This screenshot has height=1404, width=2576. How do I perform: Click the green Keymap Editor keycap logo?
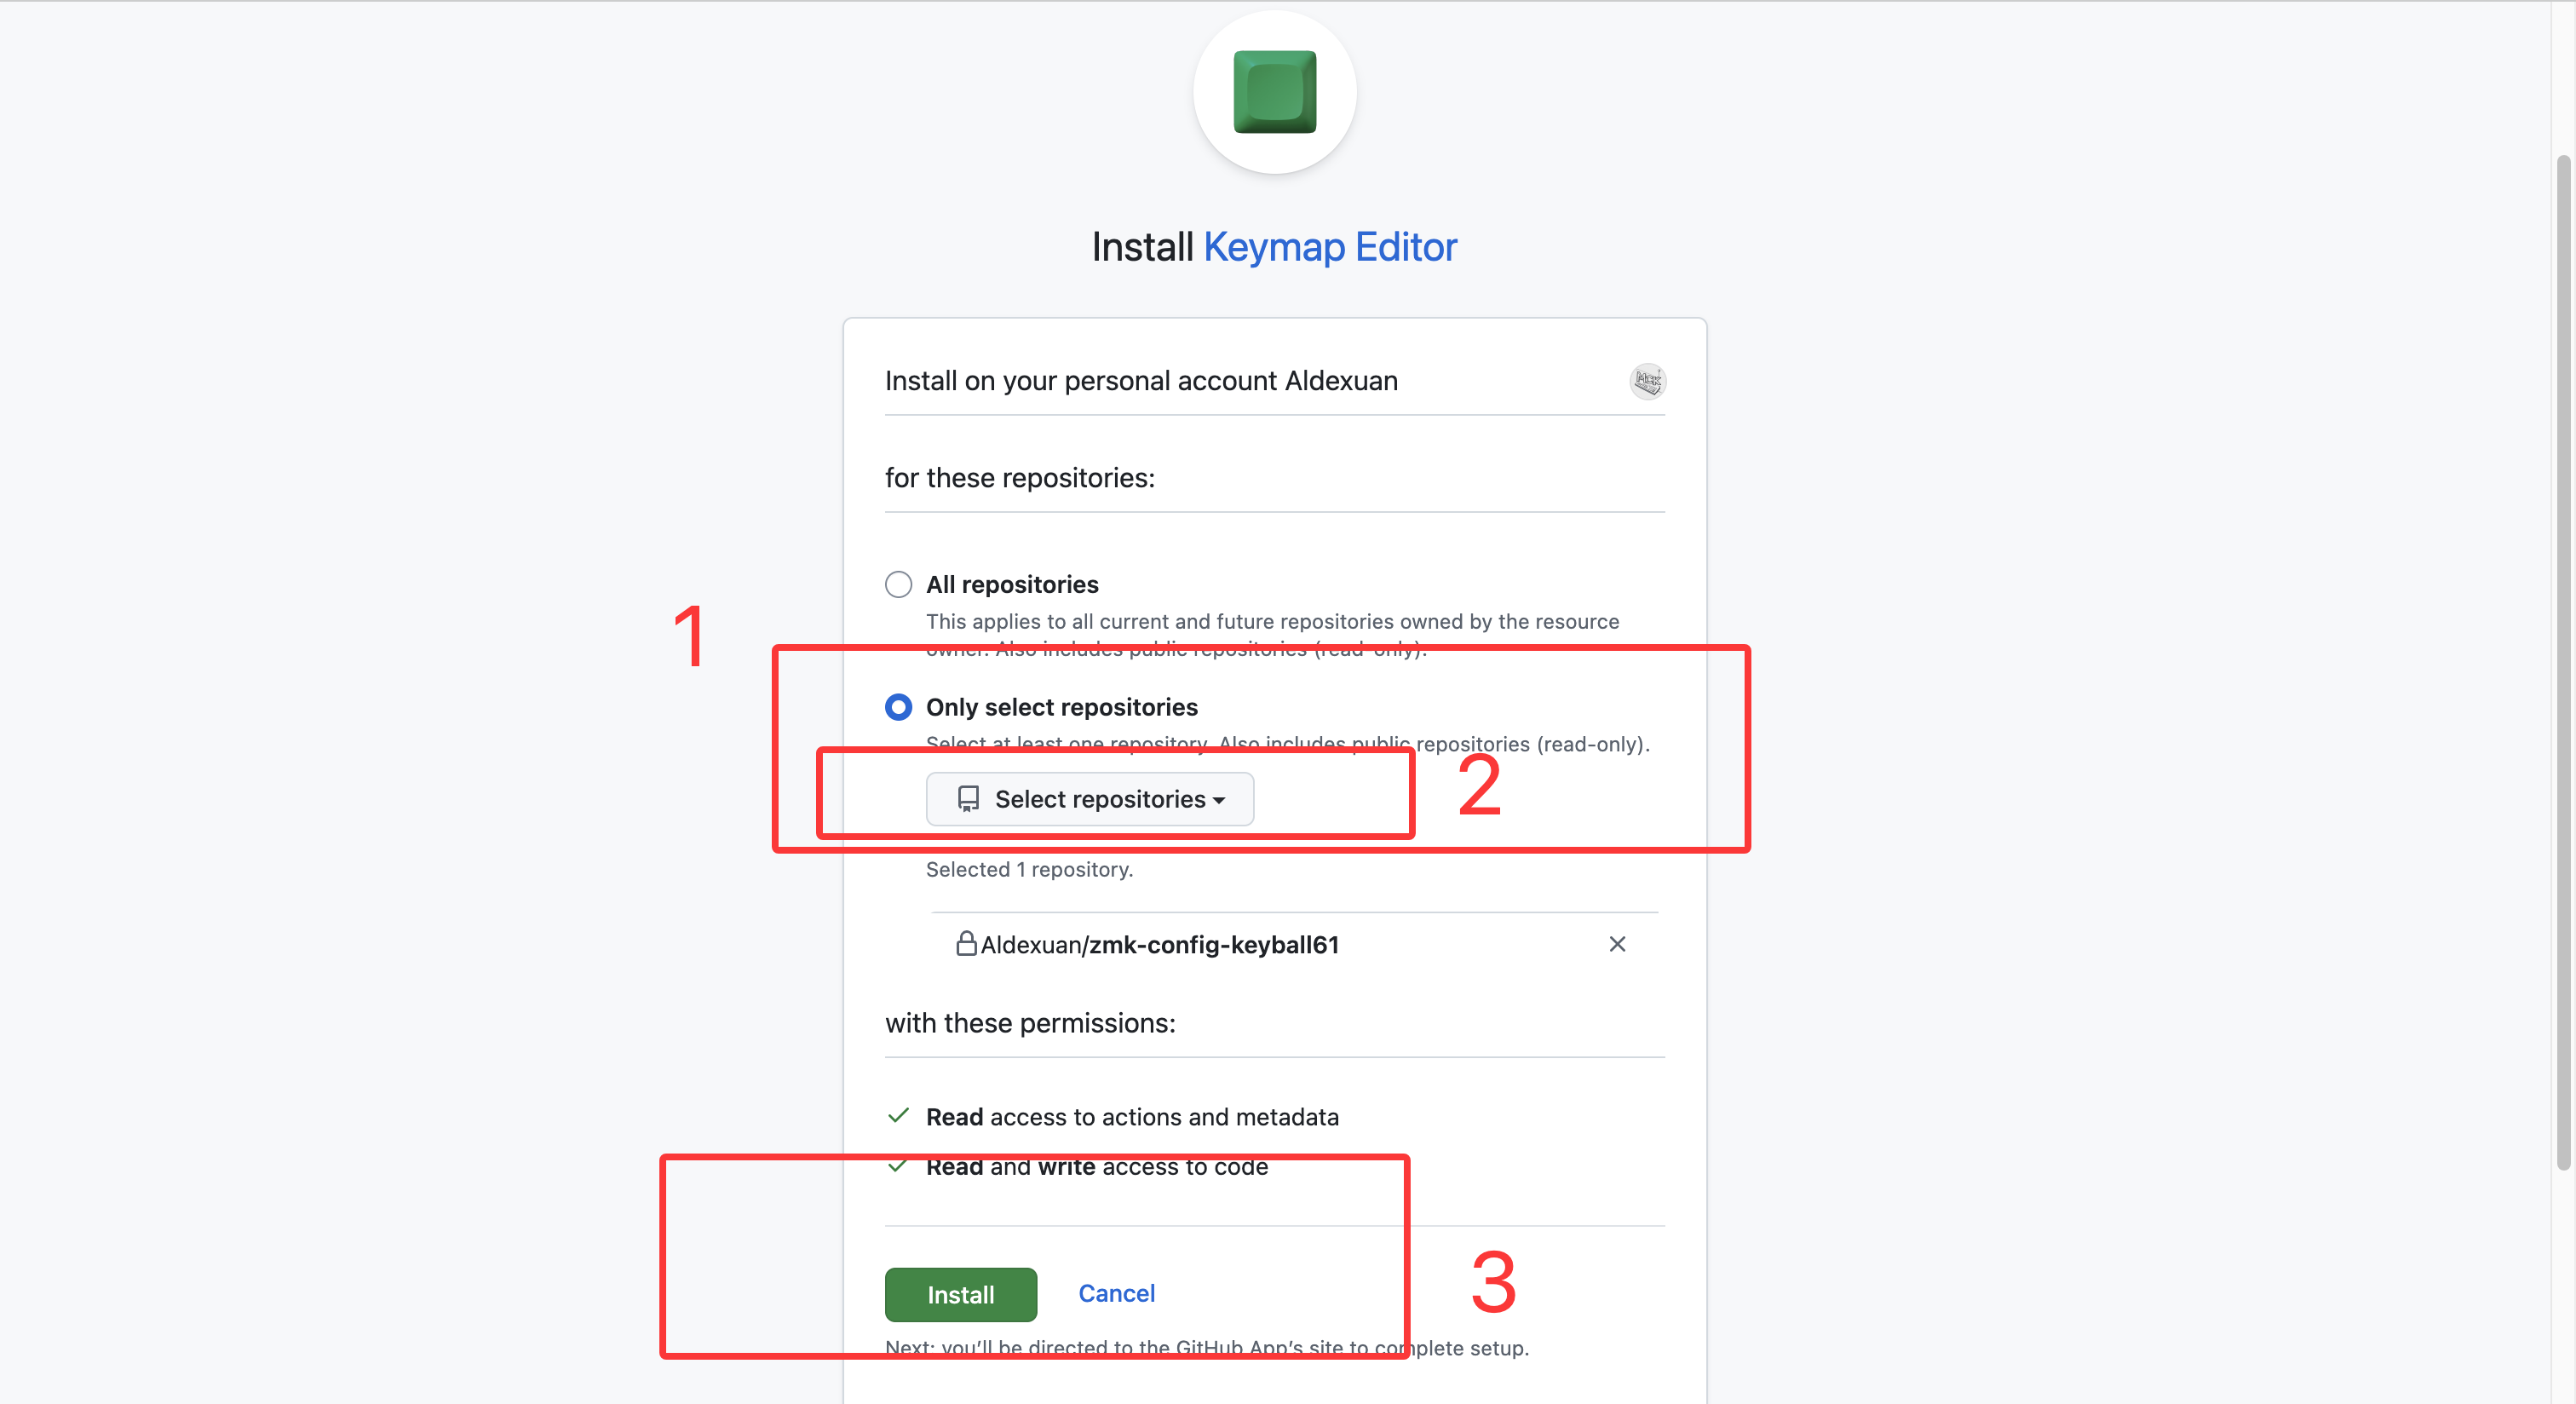pyautogui.click(x=1274, y=92)
